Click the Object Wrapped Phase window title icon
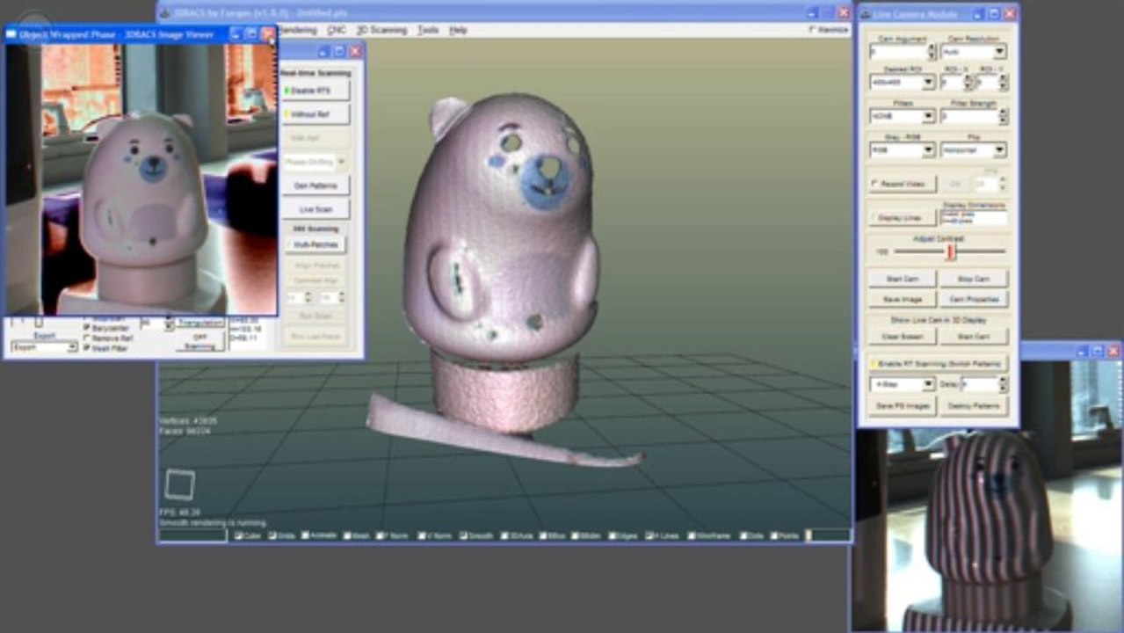The width and height of the screenshot is (1124, 633). point(11,34)
